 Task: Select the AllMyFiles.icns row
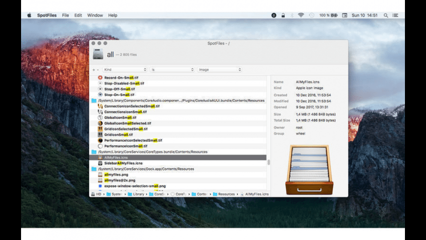[178, 157]
